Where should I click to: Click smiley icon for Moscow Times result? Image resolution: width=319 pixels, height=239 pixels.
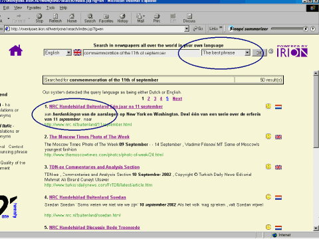click(x=268, y=136)
